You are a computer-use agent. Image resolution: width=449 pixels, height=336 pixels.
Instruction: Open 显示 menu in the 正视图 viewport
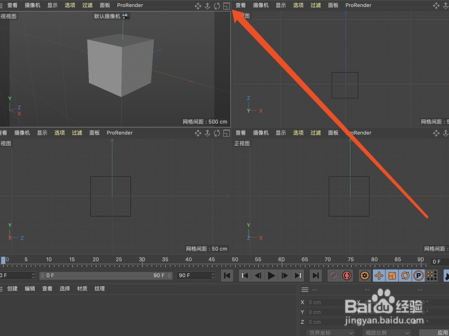click(x=281, y=133)
